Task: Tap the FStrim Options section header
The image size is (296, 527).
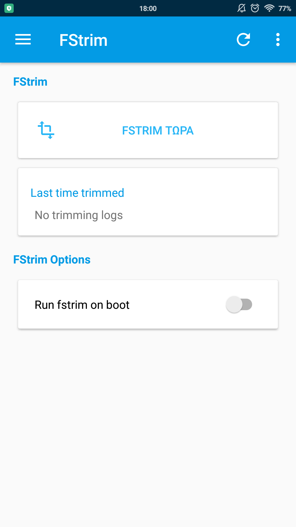Action: pyautogui.click(x=52, y=260)
